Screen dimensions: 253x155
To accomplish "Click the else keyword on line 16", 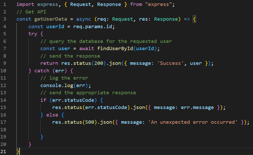I will click(52, 115).
